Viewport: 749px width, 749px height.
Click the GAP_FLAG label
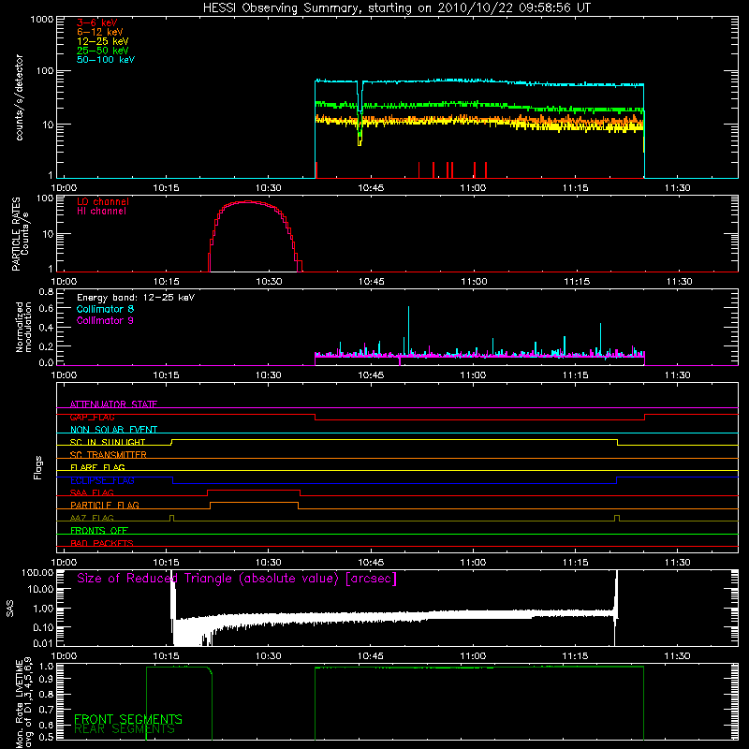pyautogui.click(x=92, y=417)
